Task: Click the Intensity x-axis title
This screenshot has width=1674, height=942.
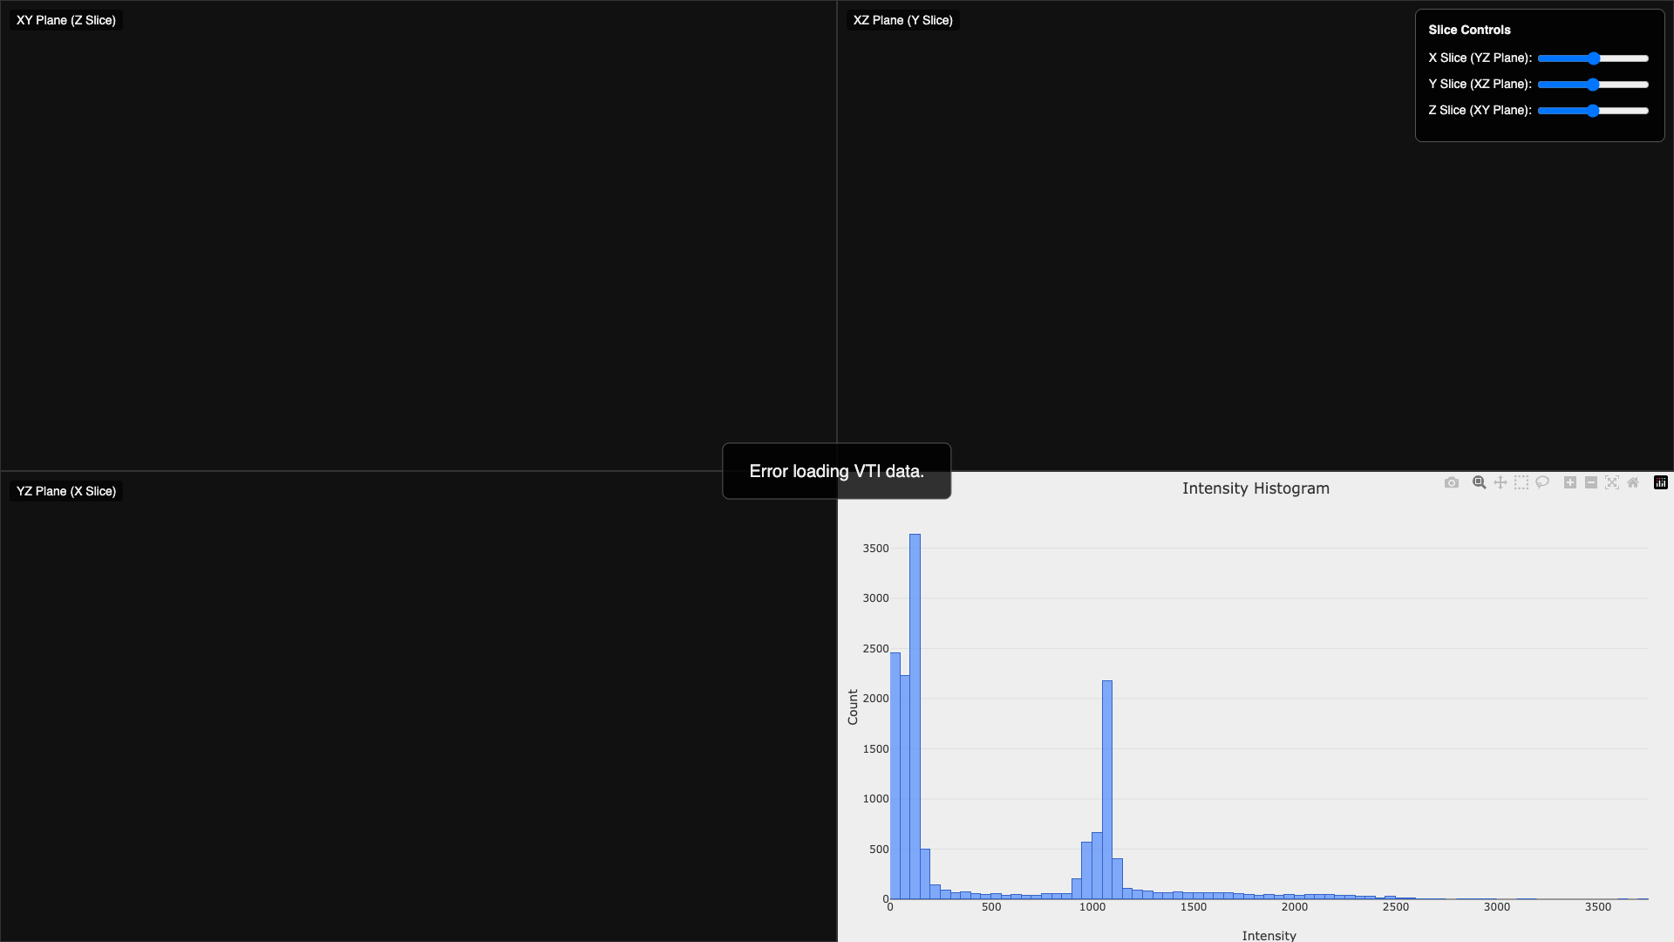Action: (x=1269, y=935)
